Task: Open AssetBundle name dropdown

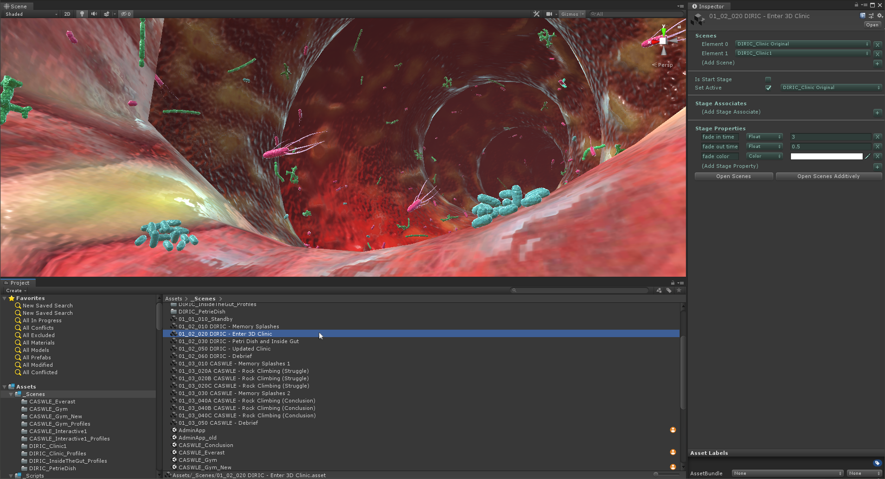Action: click(x=788, y=473)
